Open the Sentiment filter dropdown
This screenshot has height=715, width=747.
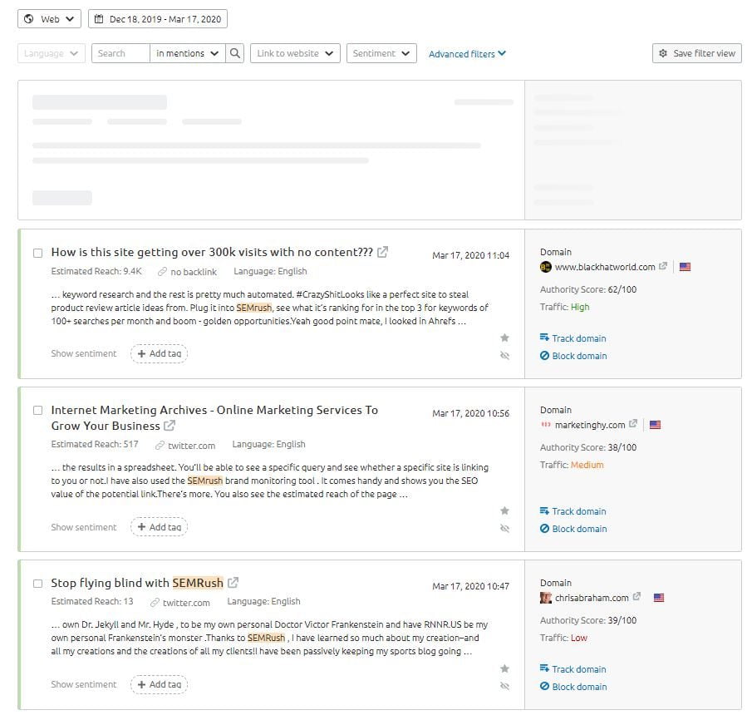(x=381, y=53)
